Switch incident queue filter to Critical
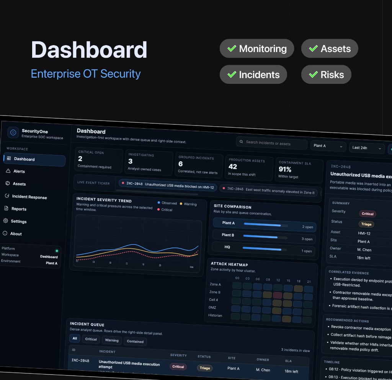 click(x=91, y=339)
